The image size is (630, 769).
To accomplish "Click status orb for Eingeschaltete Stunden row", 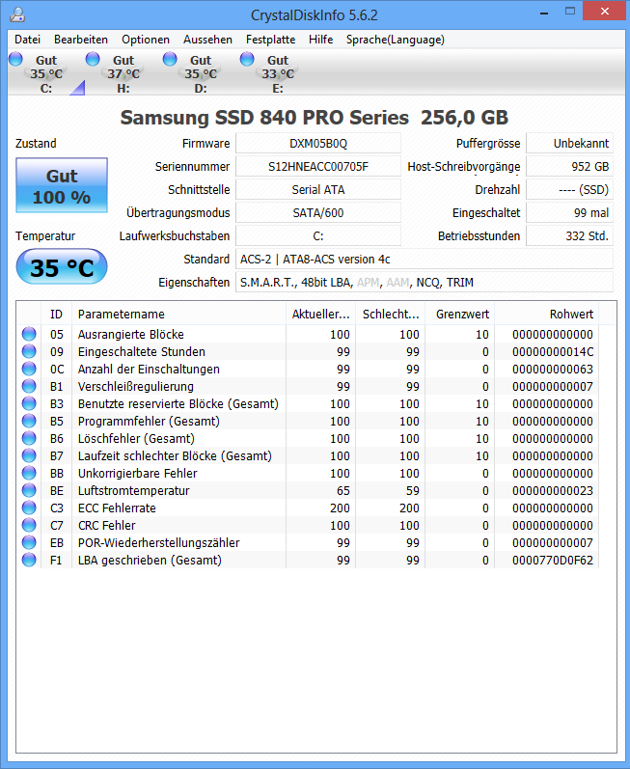I will 29,351.
